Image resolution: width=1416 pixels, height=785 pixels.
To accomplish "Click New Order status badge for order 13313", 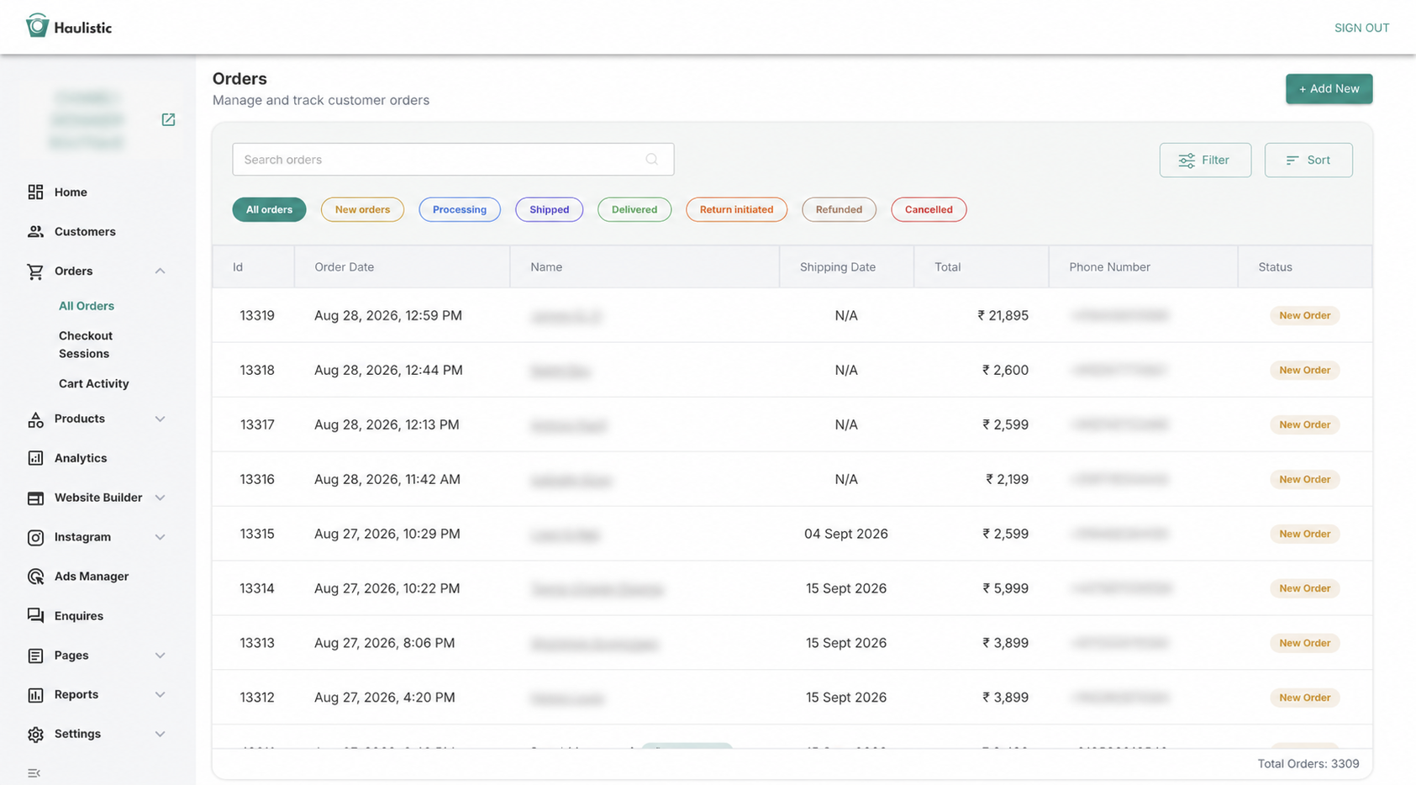I will (x=1304, y=643).
